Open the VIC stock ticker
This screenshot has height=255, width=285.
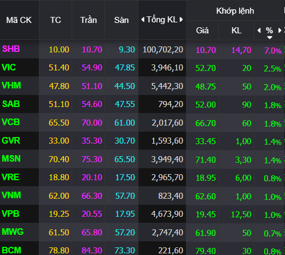click(9, 68)
